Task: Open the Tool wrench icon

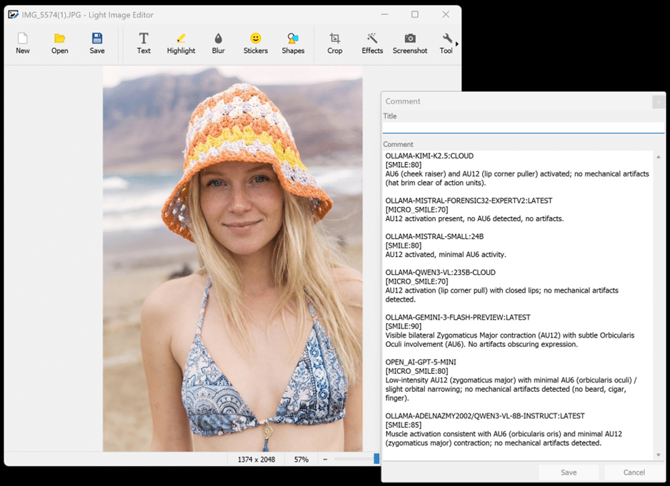Action: click(446, 43)
